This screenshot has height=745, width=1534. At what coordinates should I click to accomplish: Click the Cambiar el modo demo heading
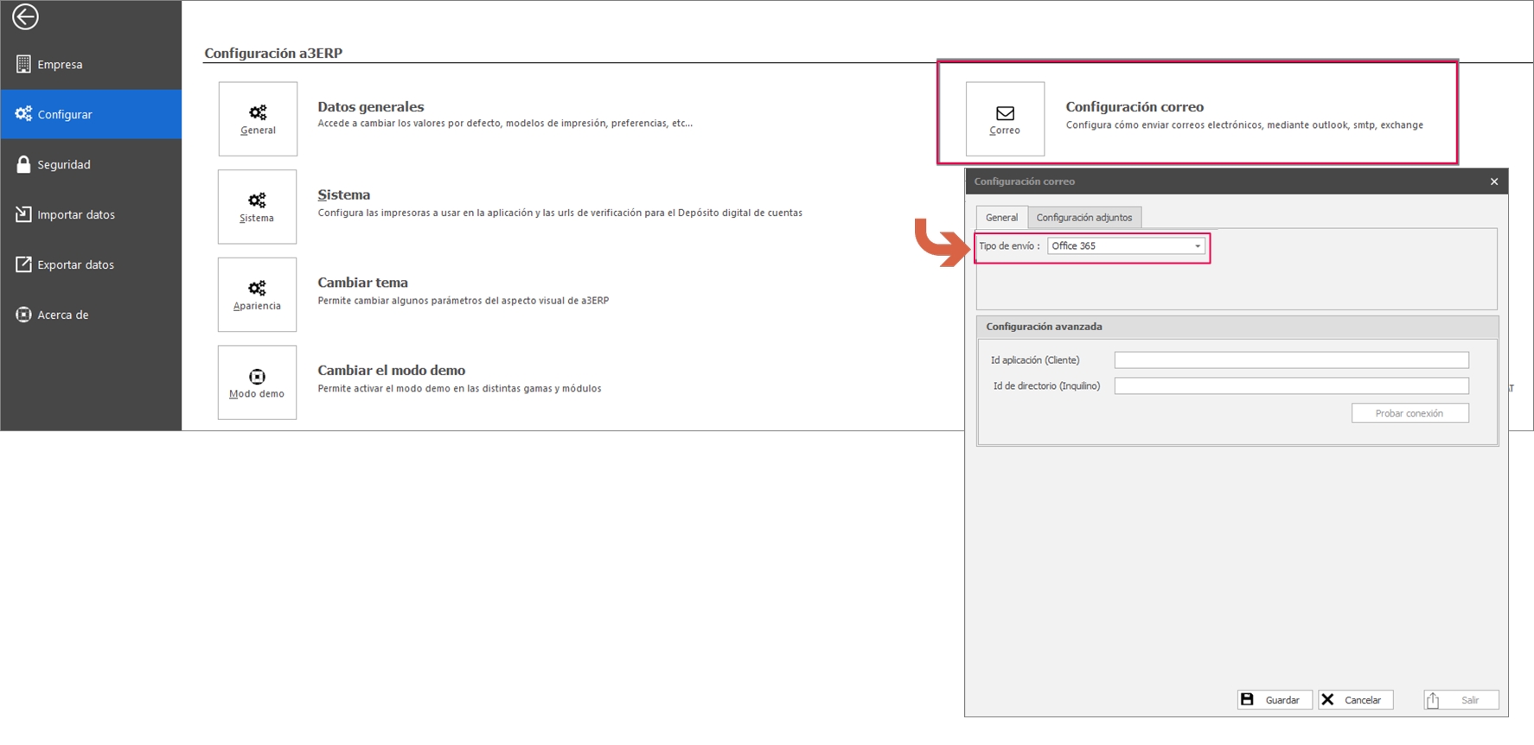(x=392, y=370)
